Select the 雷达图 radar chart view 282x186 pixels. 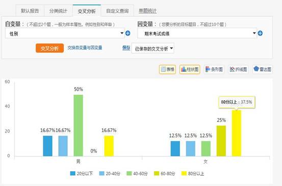(x=263, y=69)
